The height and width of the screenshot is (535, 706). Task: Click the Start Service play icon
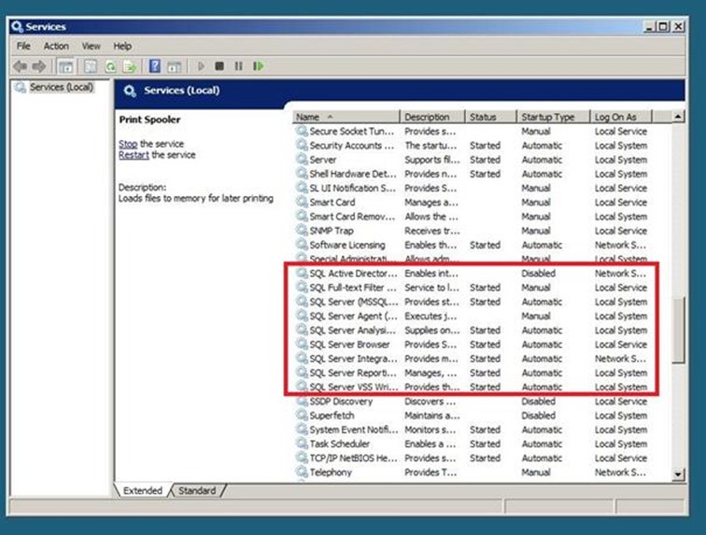[x=201, y=66]
